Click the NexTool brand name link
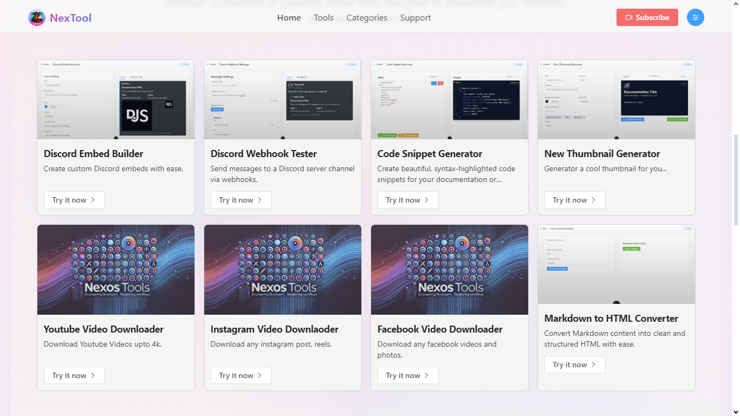Viewport: 740px width, 416px height. tap(70, 18)
